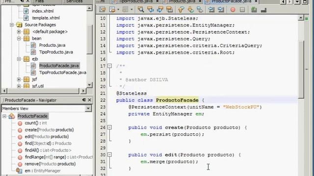Expand the jsf package node
314x176 pixels.
[19, 79]
